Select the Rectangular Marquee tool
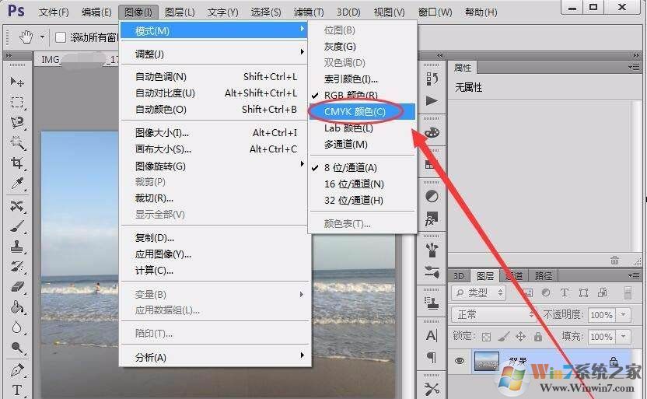Screen dimensions: 647x399 tap(16, 103)
